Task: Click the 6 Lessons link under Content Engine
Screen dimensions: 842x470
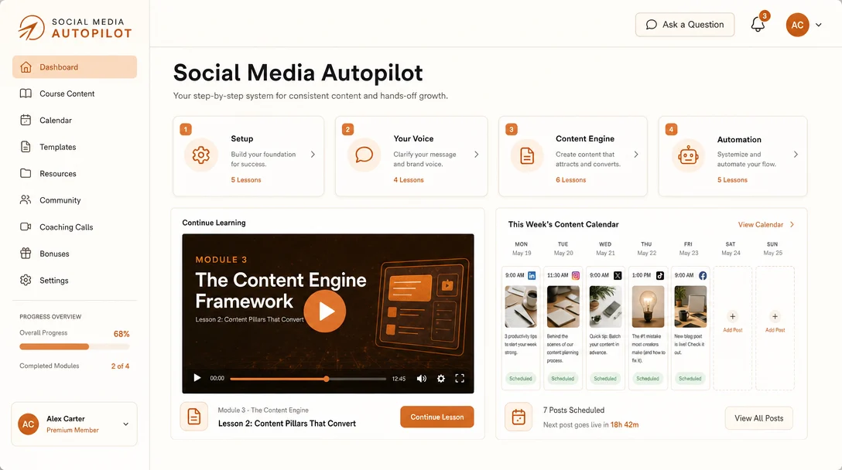Action: 571,180
